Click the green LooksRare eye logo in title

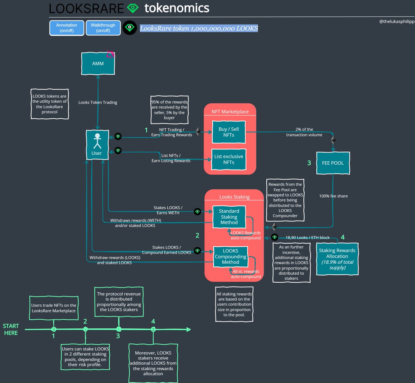coord(133,8)
